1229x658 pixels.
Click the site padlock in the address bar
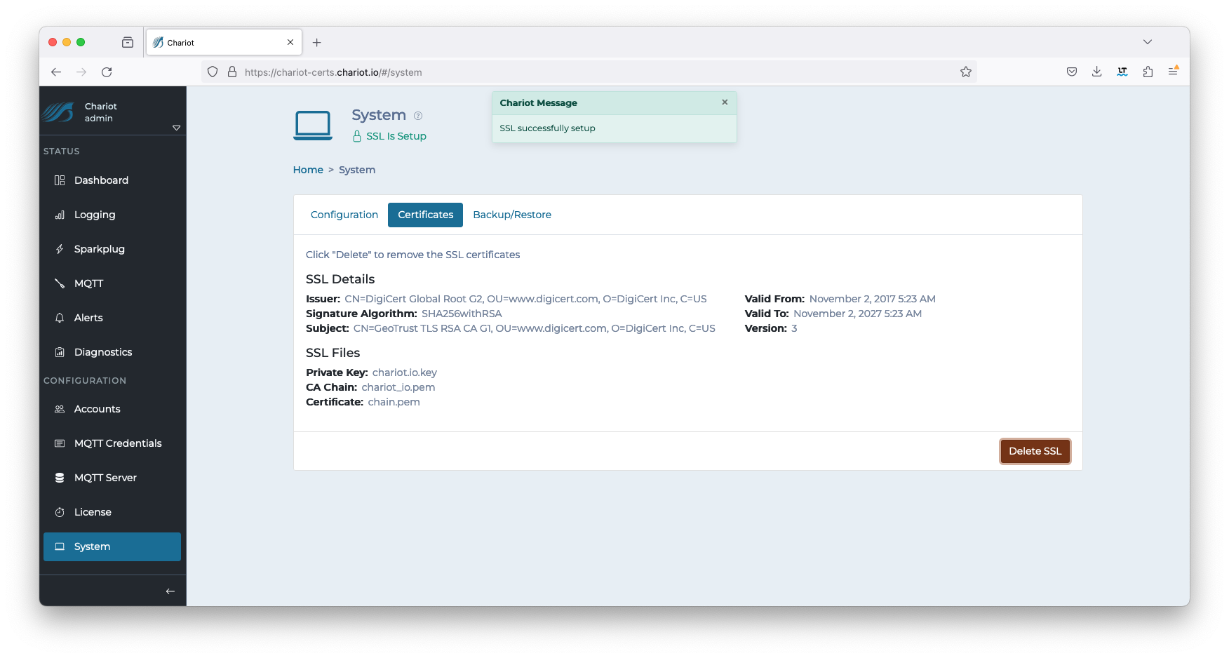(232, 72)
